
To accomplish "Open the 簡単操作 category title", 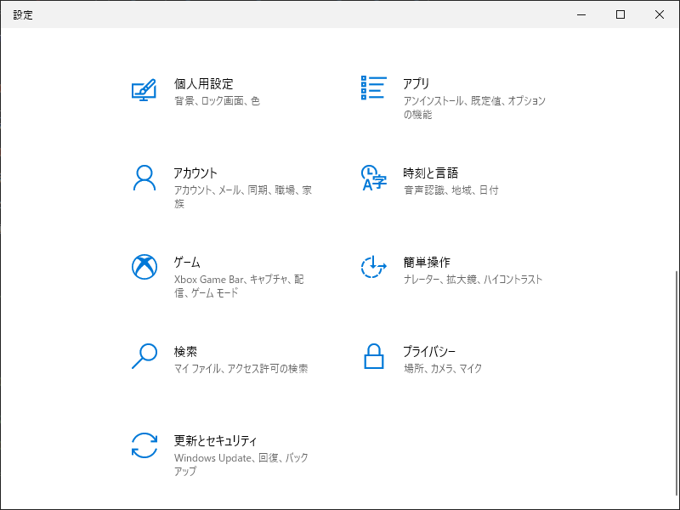I will [427, 263].
